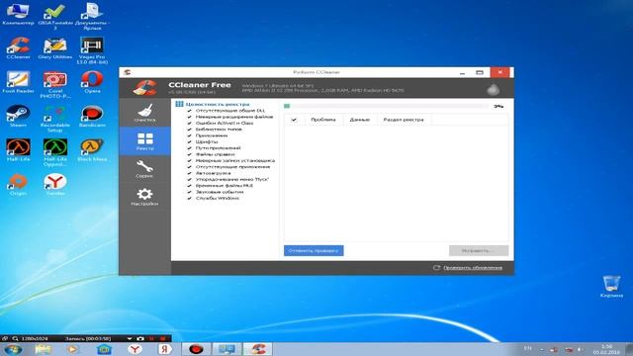The image size is (633, 356).
Task: Open the GIGATweaker 3 desktop shortcut
Action: coord(55,16)
